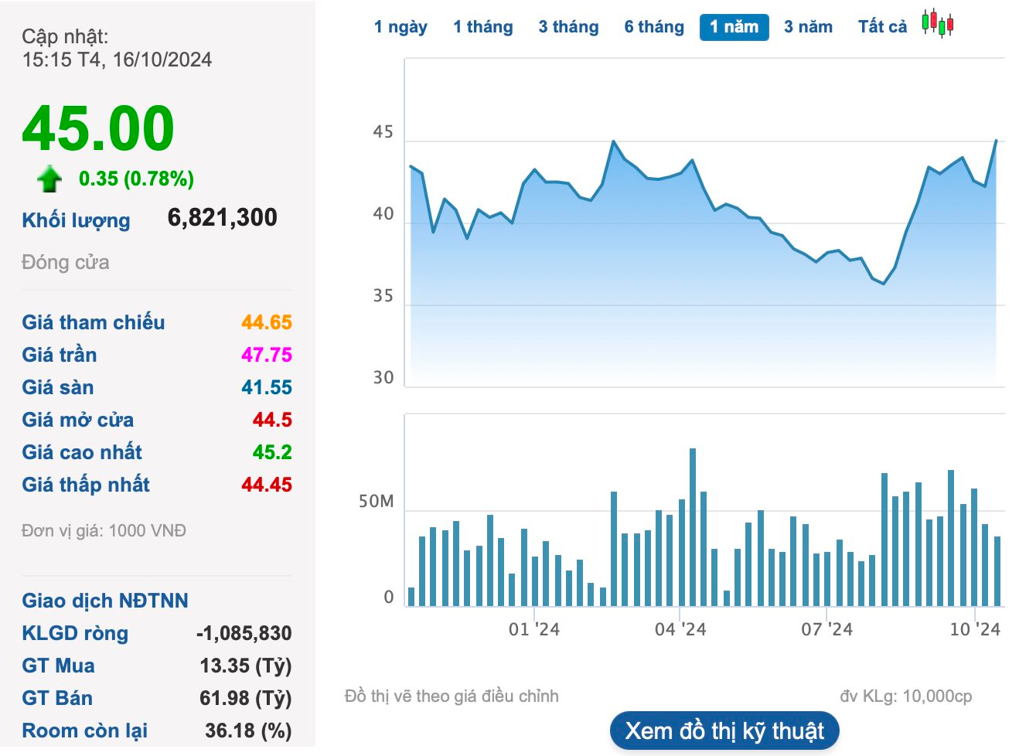Switch to the '3 năm' tab
This screenshot has width=1019, height=756.
click(808, 27)
